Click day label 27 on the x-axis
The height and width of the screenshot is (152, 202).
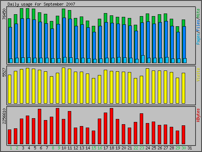[166, 148]
